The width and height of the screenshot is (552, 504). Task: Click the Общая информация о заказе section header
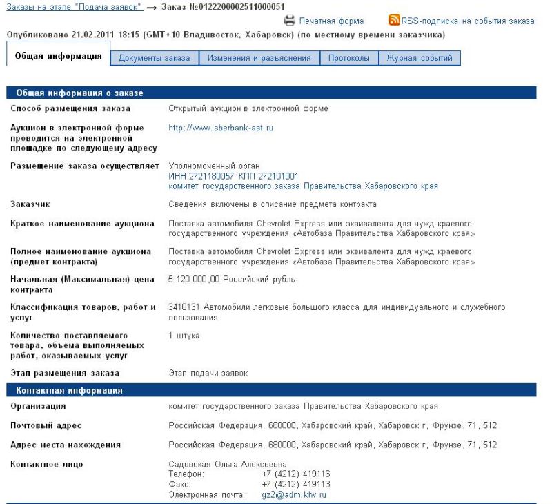pyautogui.click(x=79, y=93)
